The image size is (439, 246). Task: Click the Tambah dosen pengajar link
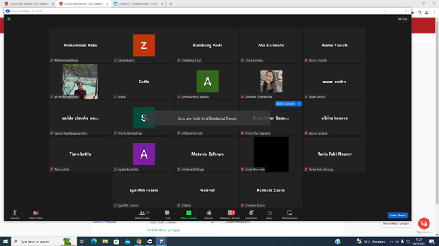point(163,230)
